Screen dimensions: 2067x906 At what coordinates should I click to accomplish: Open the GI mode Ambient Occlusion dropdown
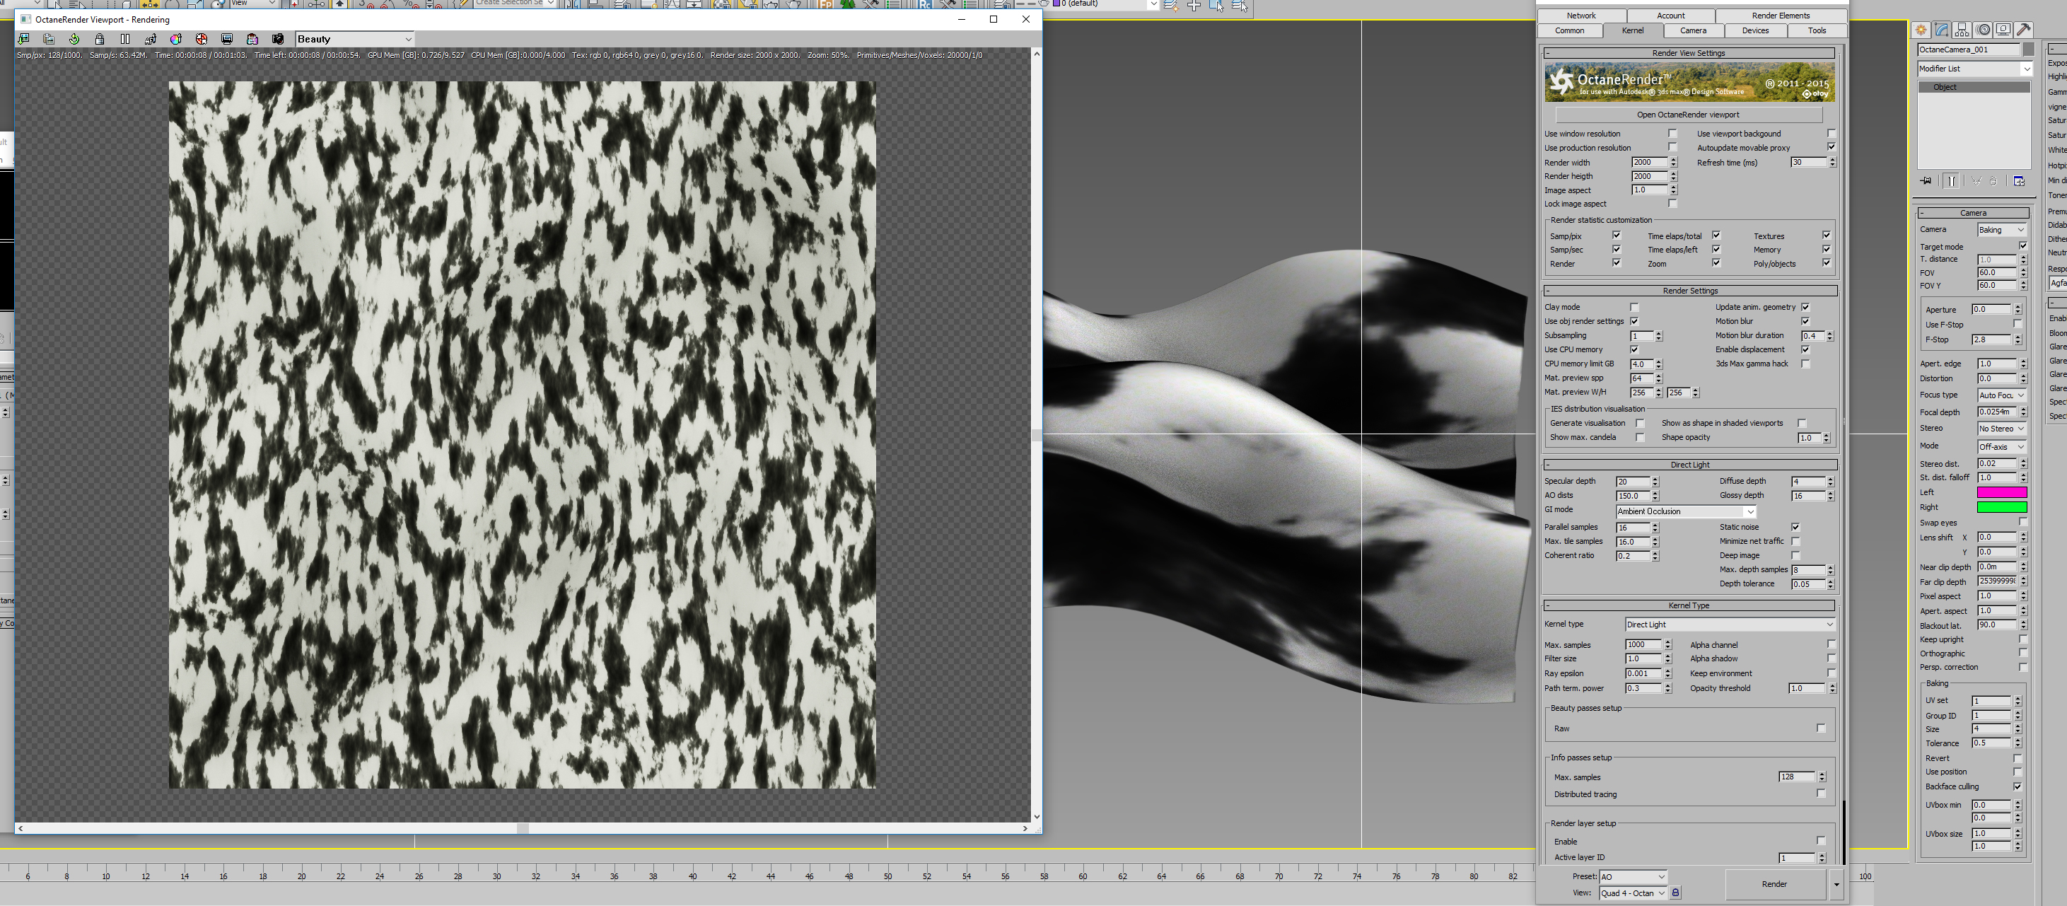pos(1686,511)
